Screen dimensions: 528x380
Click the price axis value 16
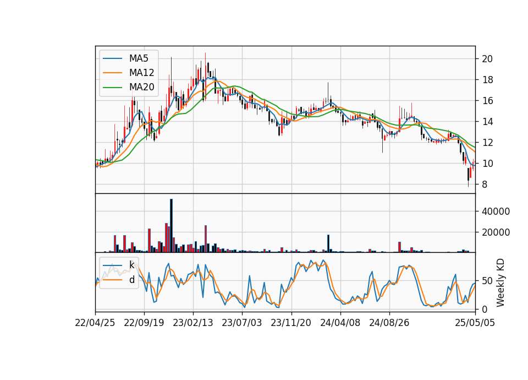pyautogui.click(x=487, y=101)
